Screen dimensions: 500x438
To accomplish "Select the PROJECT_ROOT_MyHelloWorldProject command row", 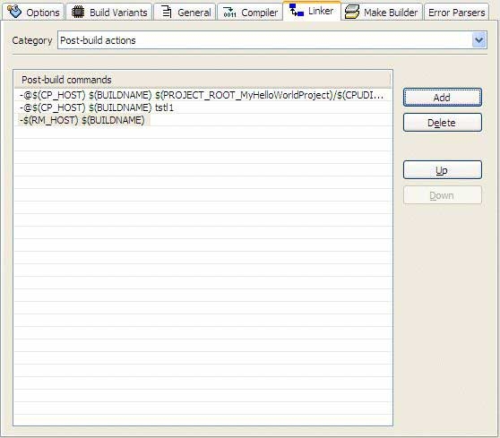I will pos(203,95).
